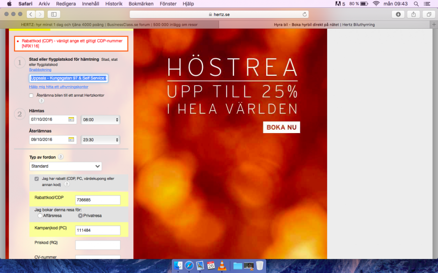Open Finder from the Dock
The image size is (438, 273).
tap(178, 266)
